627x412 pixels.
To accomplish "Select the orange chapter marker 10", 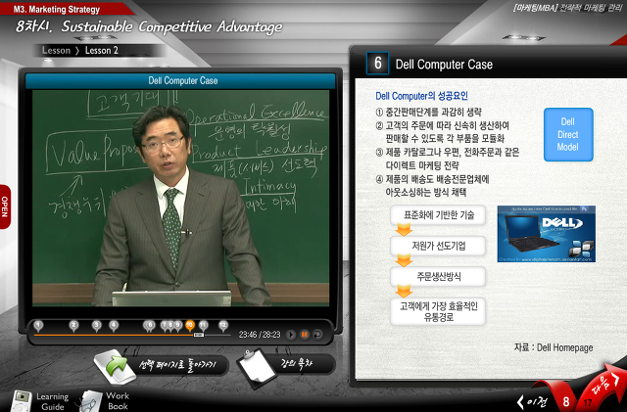I will (189, 326).
